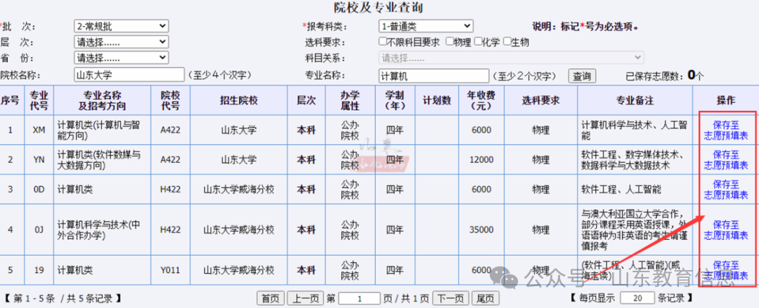This screenshot has width=759, height=308.
Task: Click the 院校名称 field containing 山东大学
Action: click(x=128, y=75)
